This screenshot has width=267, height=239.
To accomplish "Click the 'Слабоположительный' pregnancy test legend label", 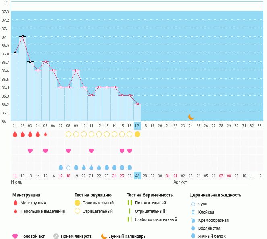I will click(x=156, y=219).
